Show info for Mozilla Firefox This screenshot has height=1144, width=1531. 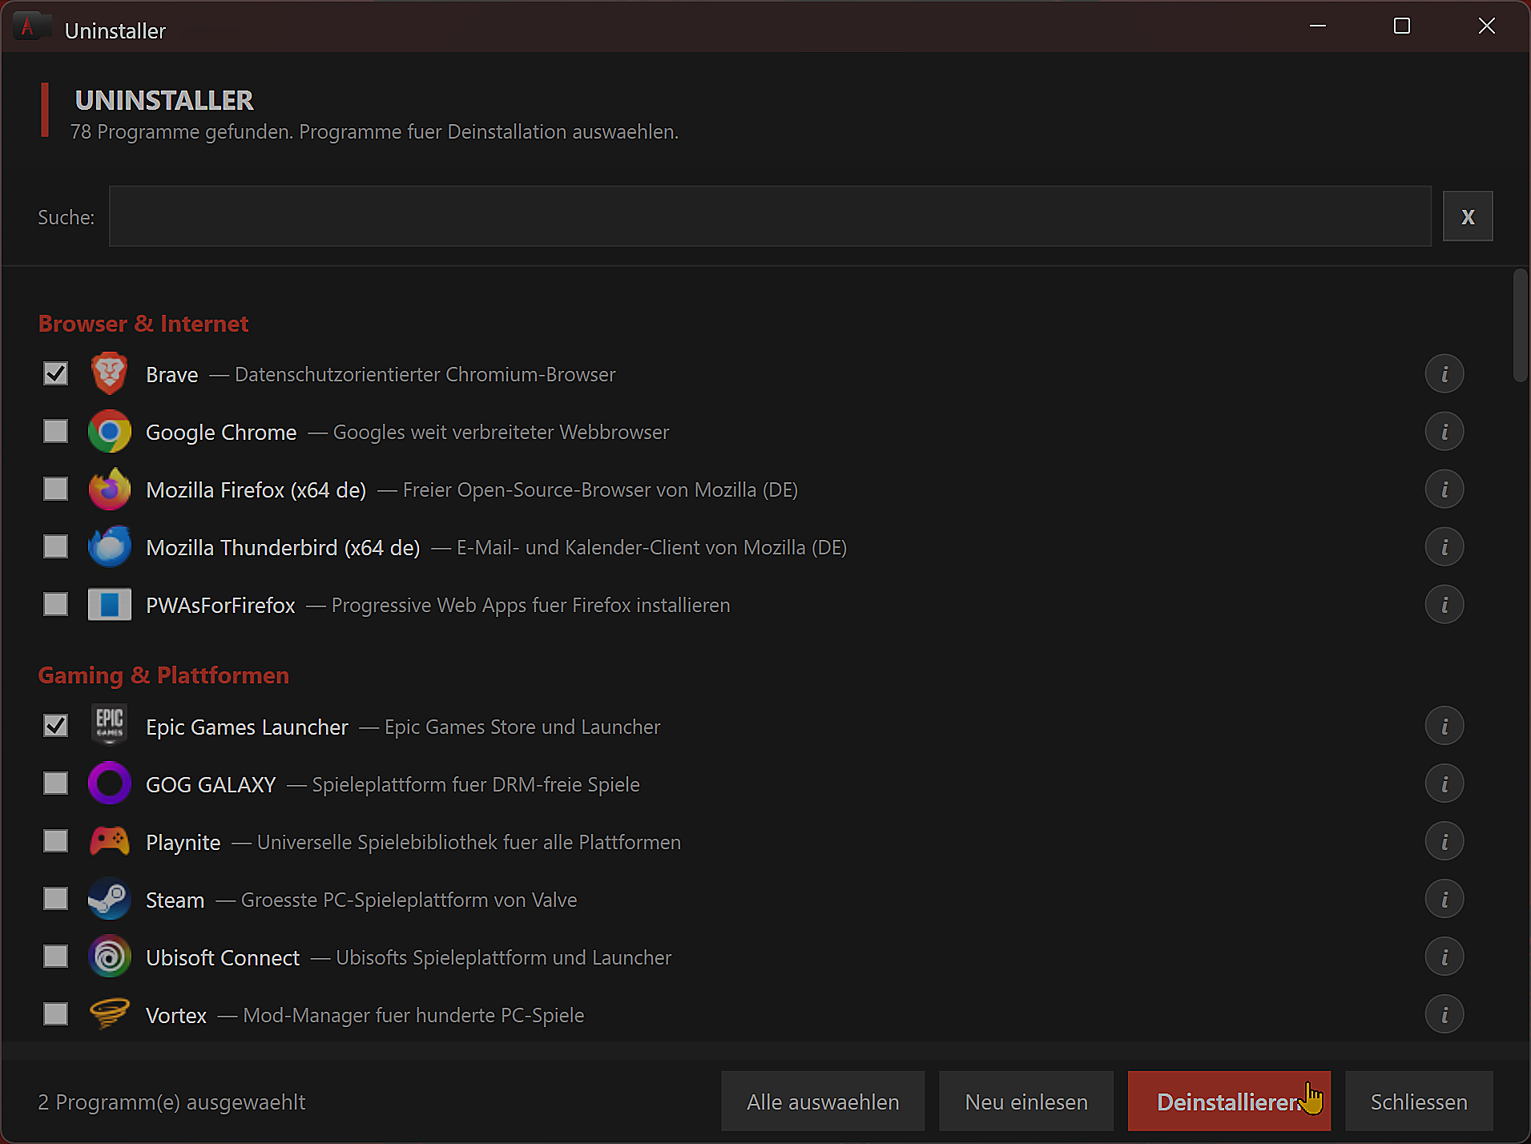coord(1444,489)
